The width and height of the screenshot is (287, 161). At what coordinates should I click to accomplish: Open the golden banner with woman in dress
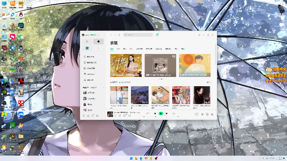tap(126, 65)
